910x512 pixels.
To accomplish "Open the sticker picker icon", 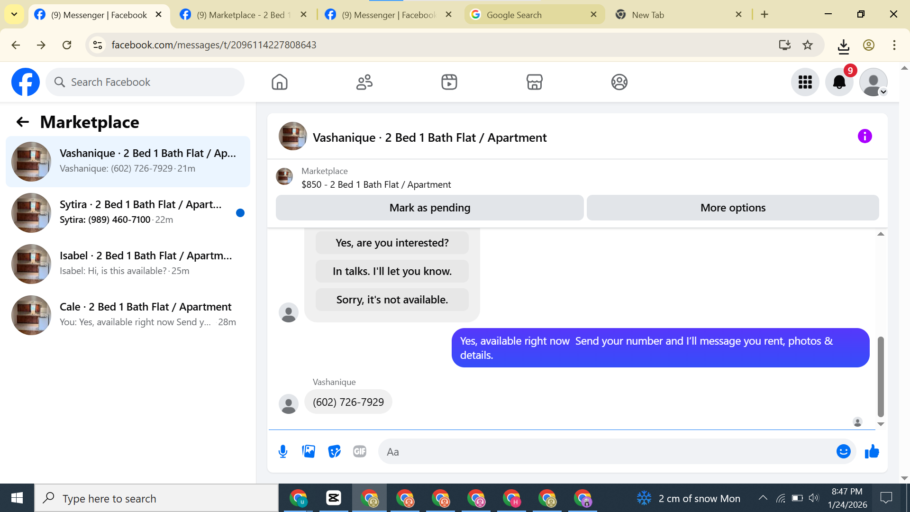I will 334,451.
